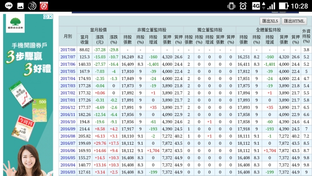Image resolution: width=312 pixels, height=176 pixels.
Task: Open the 2016/07 month link
Action: 68,143
